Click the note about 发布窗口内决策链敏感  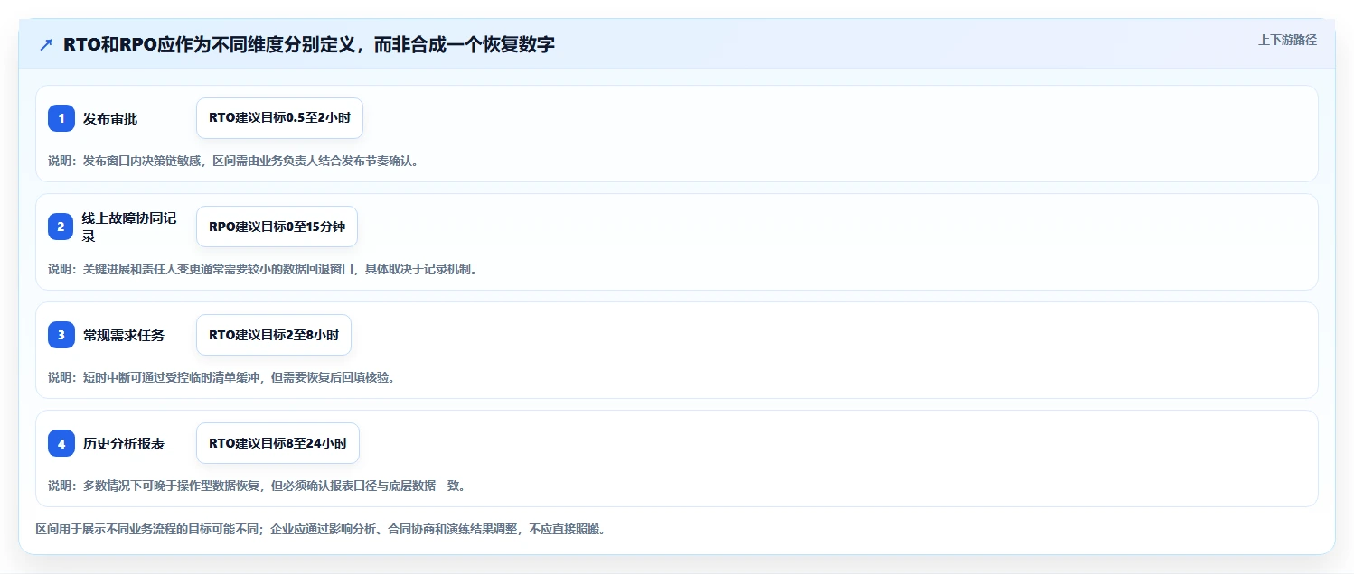pyautogui.click(x=233, y=161)
